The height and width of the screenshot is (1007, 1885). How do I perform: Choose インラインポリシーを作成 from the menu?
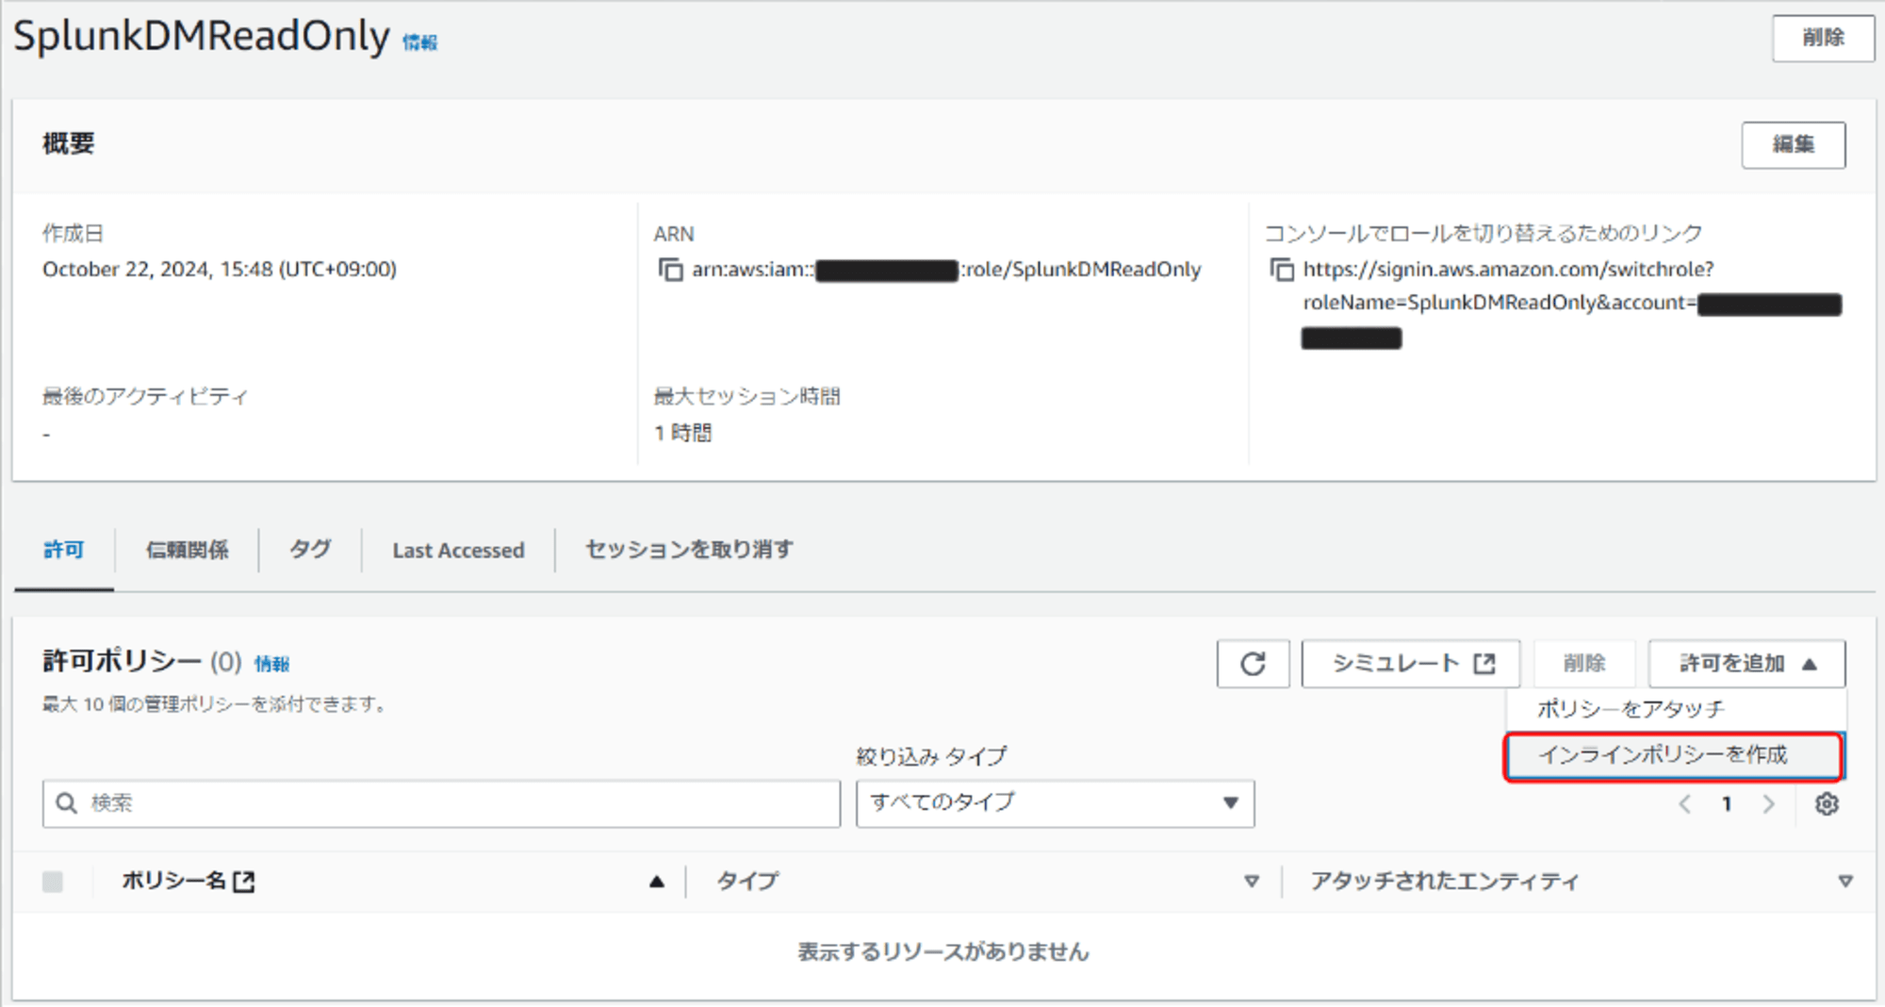point(1673,755)
